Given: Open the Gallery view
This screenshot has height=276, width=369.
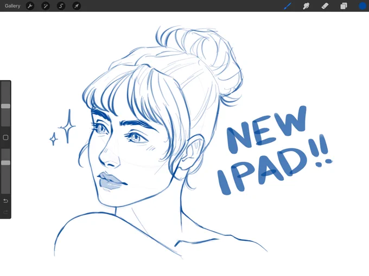Looking at the screenshot, I should [12, 6].
